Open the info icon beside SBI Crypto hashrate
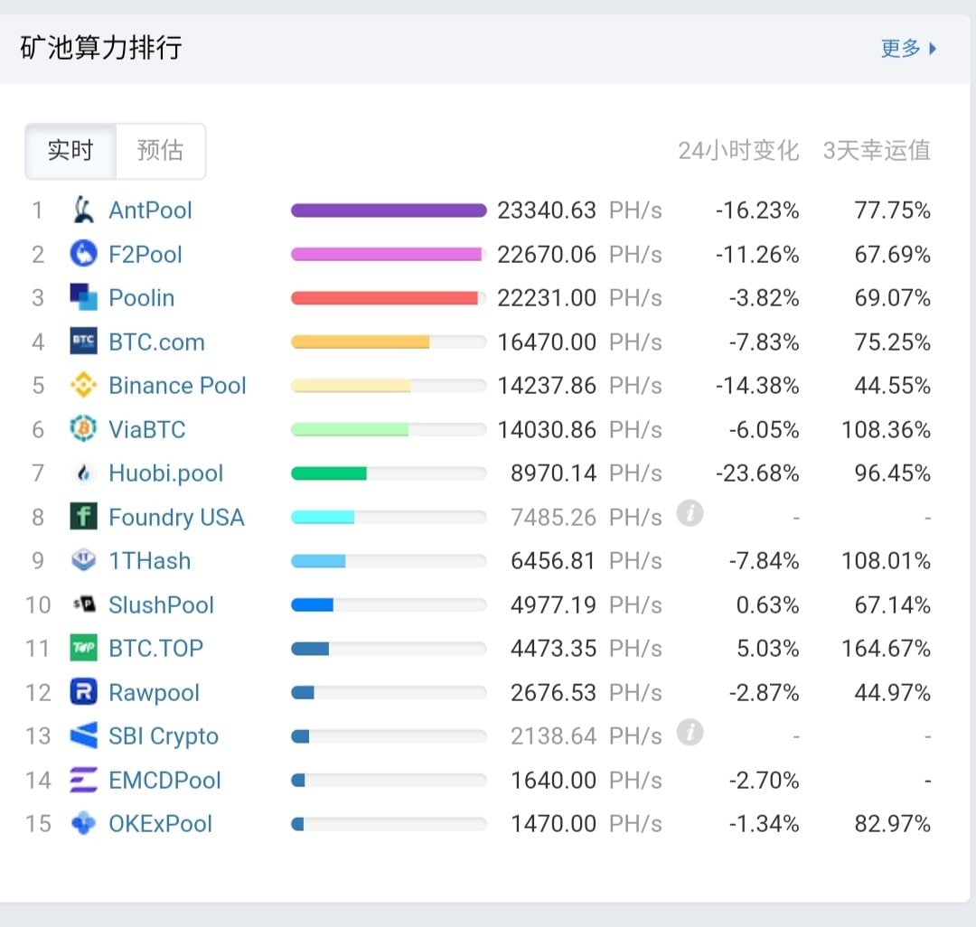Viewport: 976px width, 927px height. click(x=690, y=733)
